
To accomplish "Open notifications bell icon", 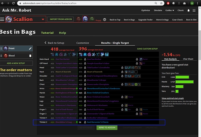I will click(188, 10).
